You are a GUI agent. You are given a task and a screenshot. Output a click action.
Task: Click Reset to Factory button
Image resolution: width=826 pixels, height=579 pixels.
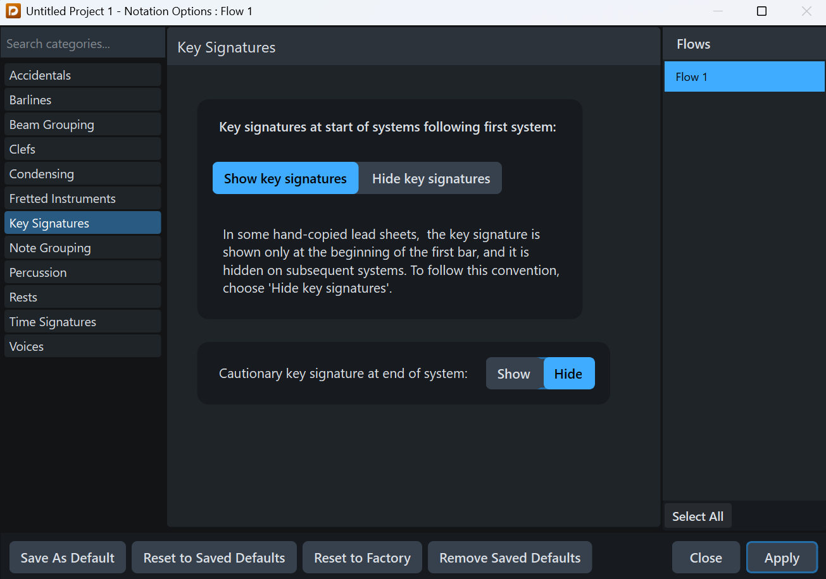pyautogui.click(x=362, y=558)
